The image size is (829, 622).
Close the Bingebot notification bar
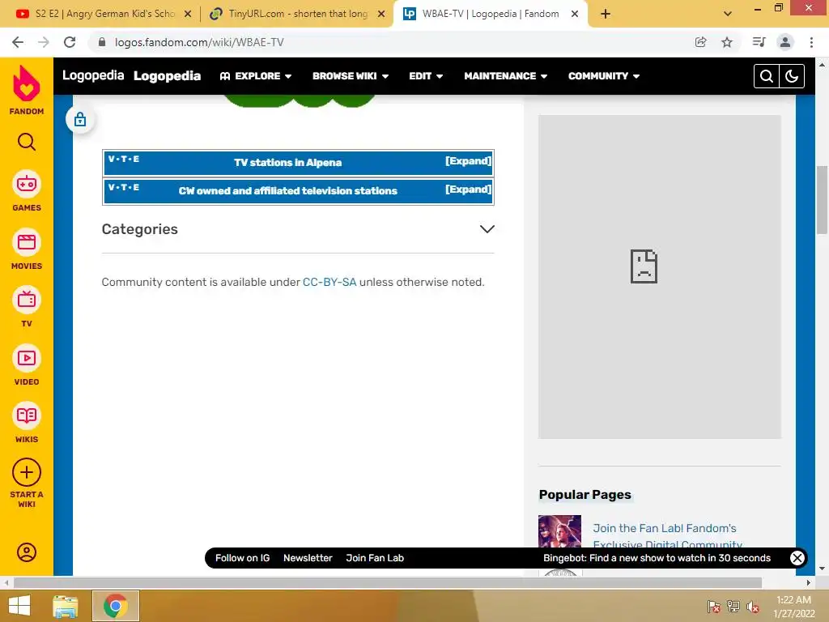click(797, 558)
